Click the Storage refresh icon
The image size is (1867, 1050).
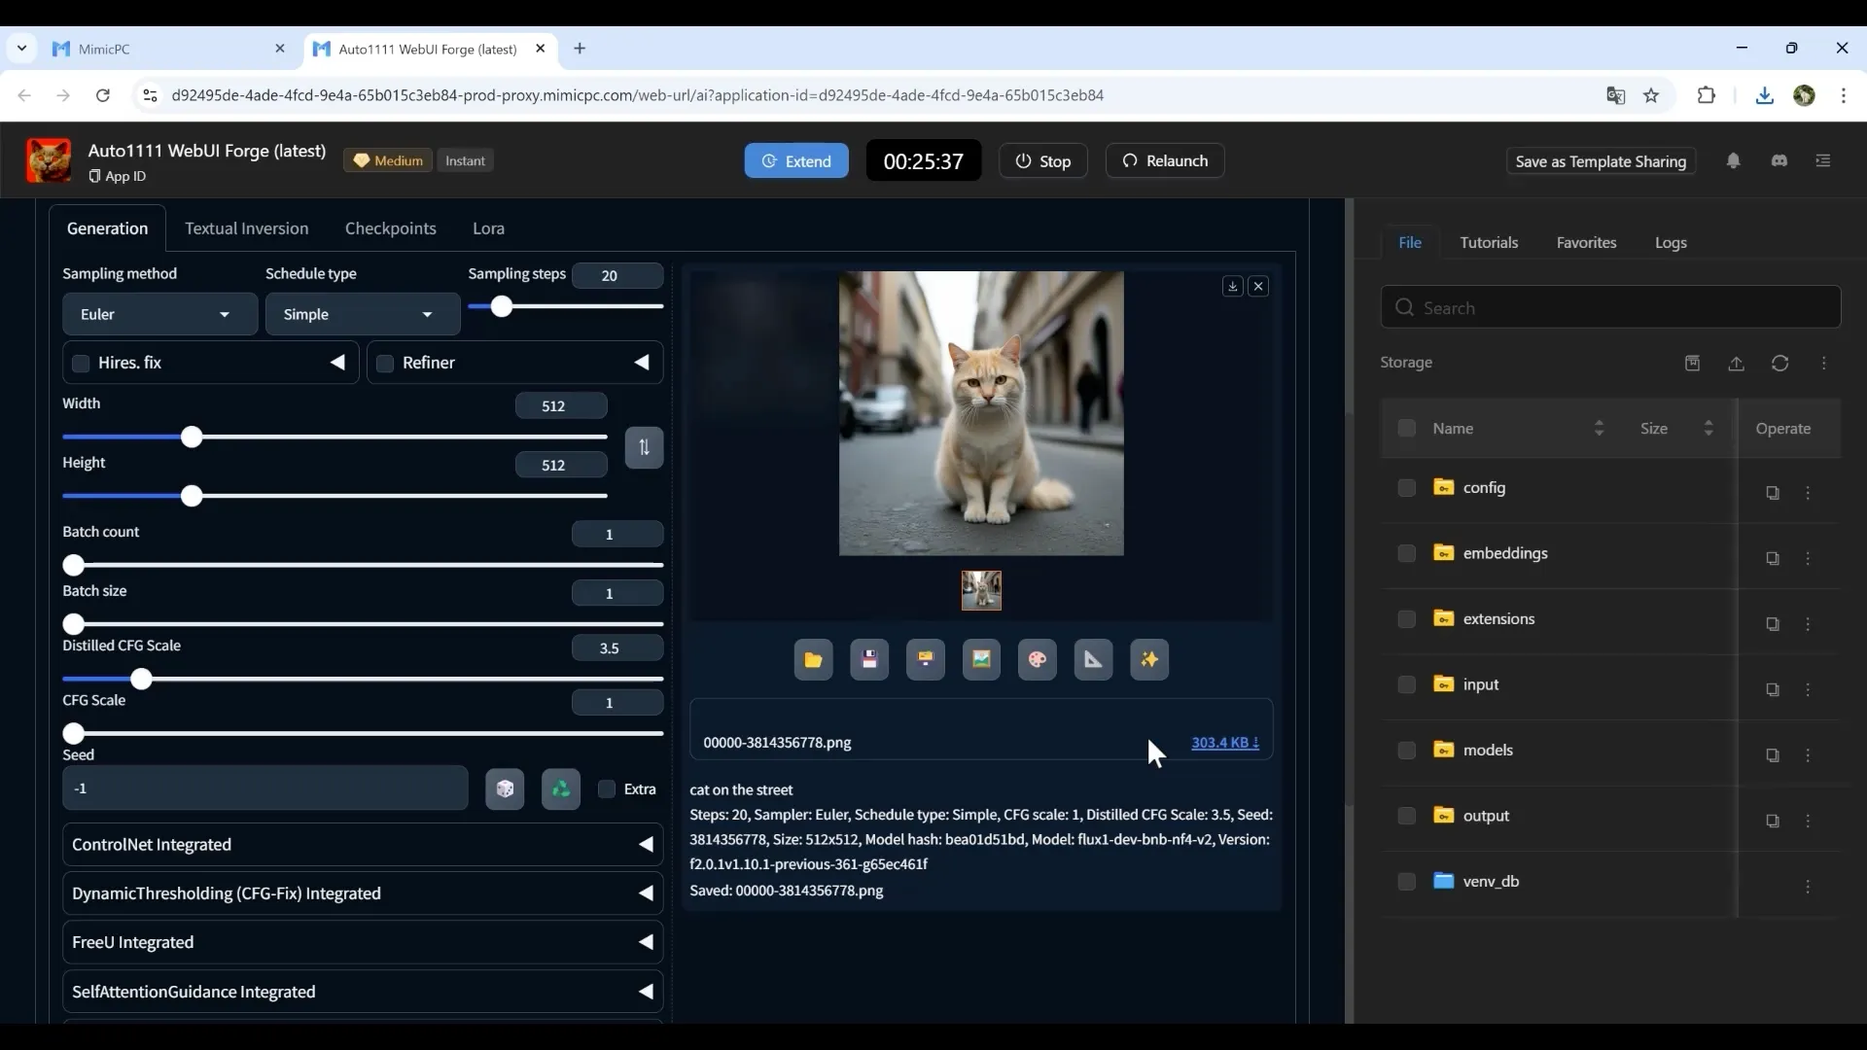(1779, 363)
